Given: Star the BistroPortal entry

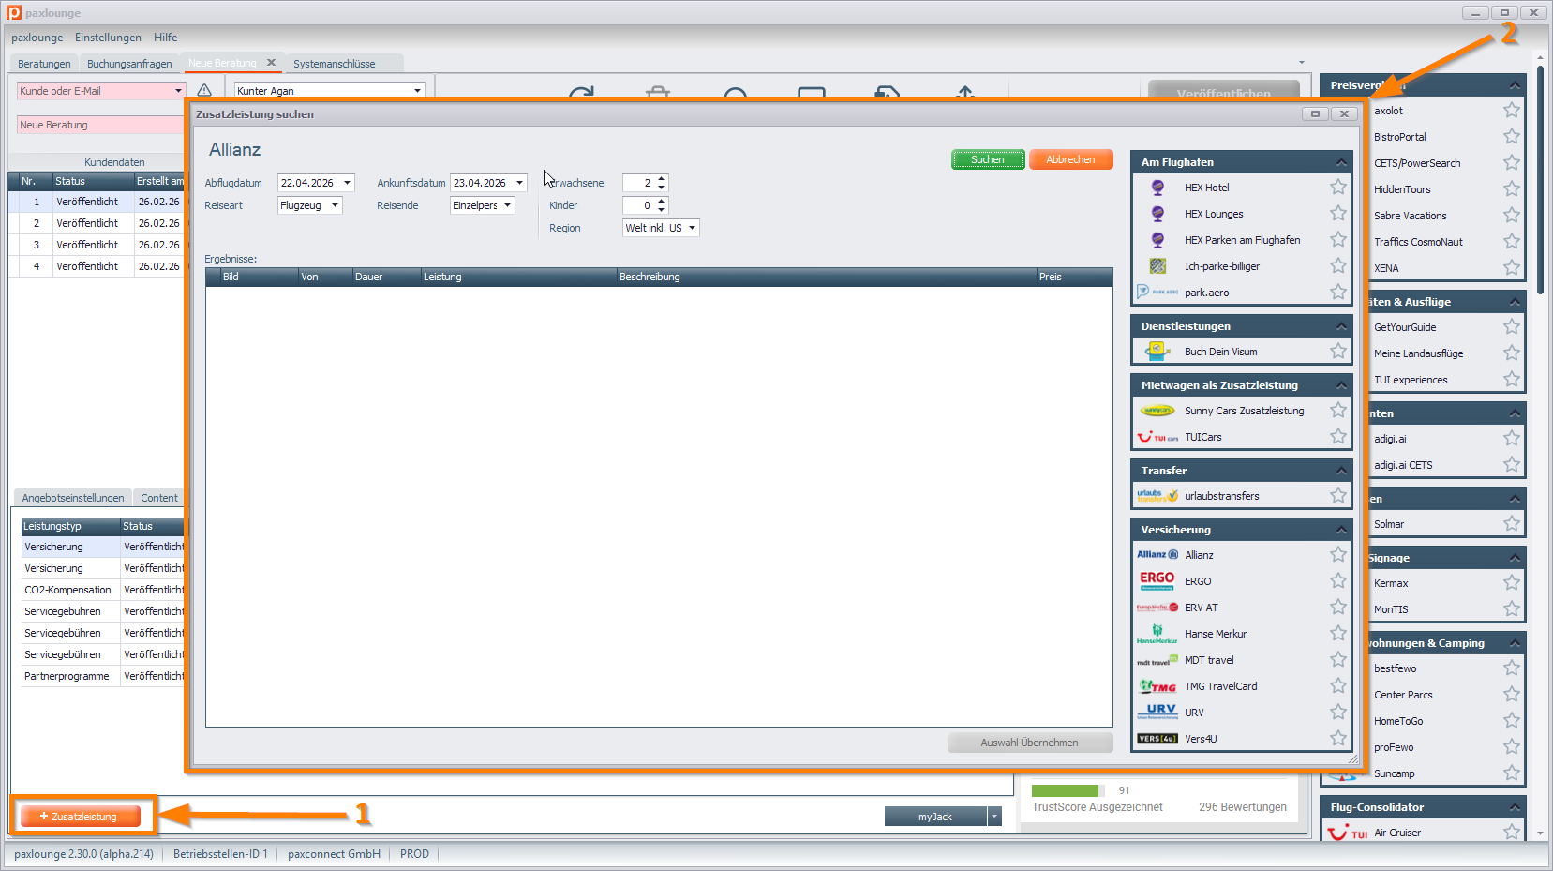Looking at the screenshot, I should coord(1511,137).
